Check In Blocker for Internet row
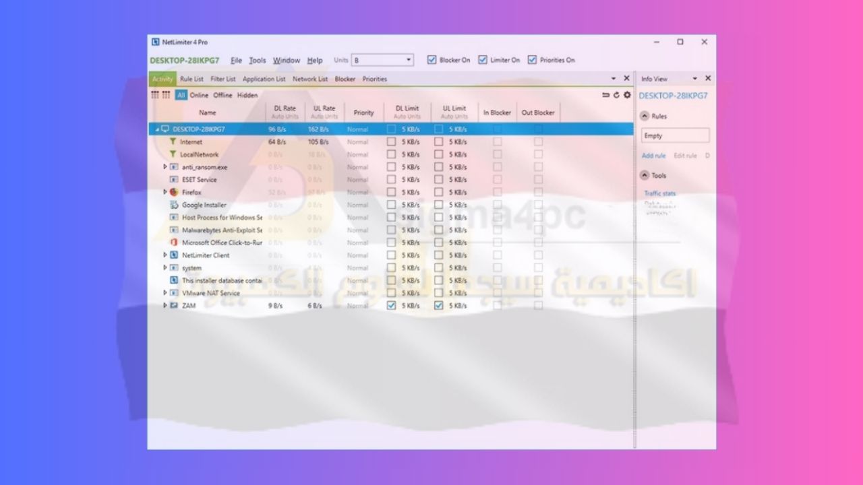 click(x=497, y=141)
